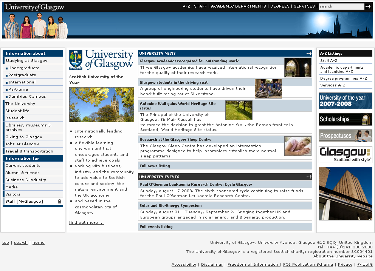The image size is (375, 271).
Task: Open Libraries, museums & archives
Action: [33, 127]
